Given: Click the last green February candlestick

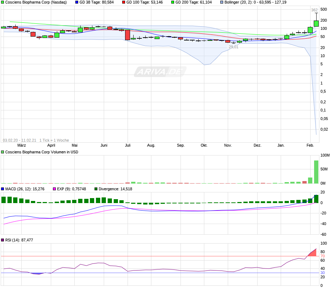Looking at the screenshot, I should pos(316,23).
